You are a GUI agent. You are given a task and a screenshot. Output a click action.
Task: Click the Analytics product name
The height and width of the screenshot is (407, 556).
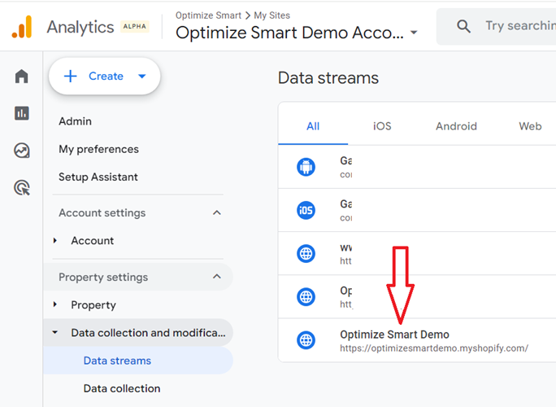pyautogui.click(x=80, y=28)
